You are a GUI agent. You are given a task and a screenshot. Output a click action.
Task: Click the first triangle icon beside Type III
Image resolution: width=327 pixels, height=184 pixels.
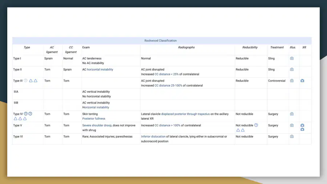[31, 81]
